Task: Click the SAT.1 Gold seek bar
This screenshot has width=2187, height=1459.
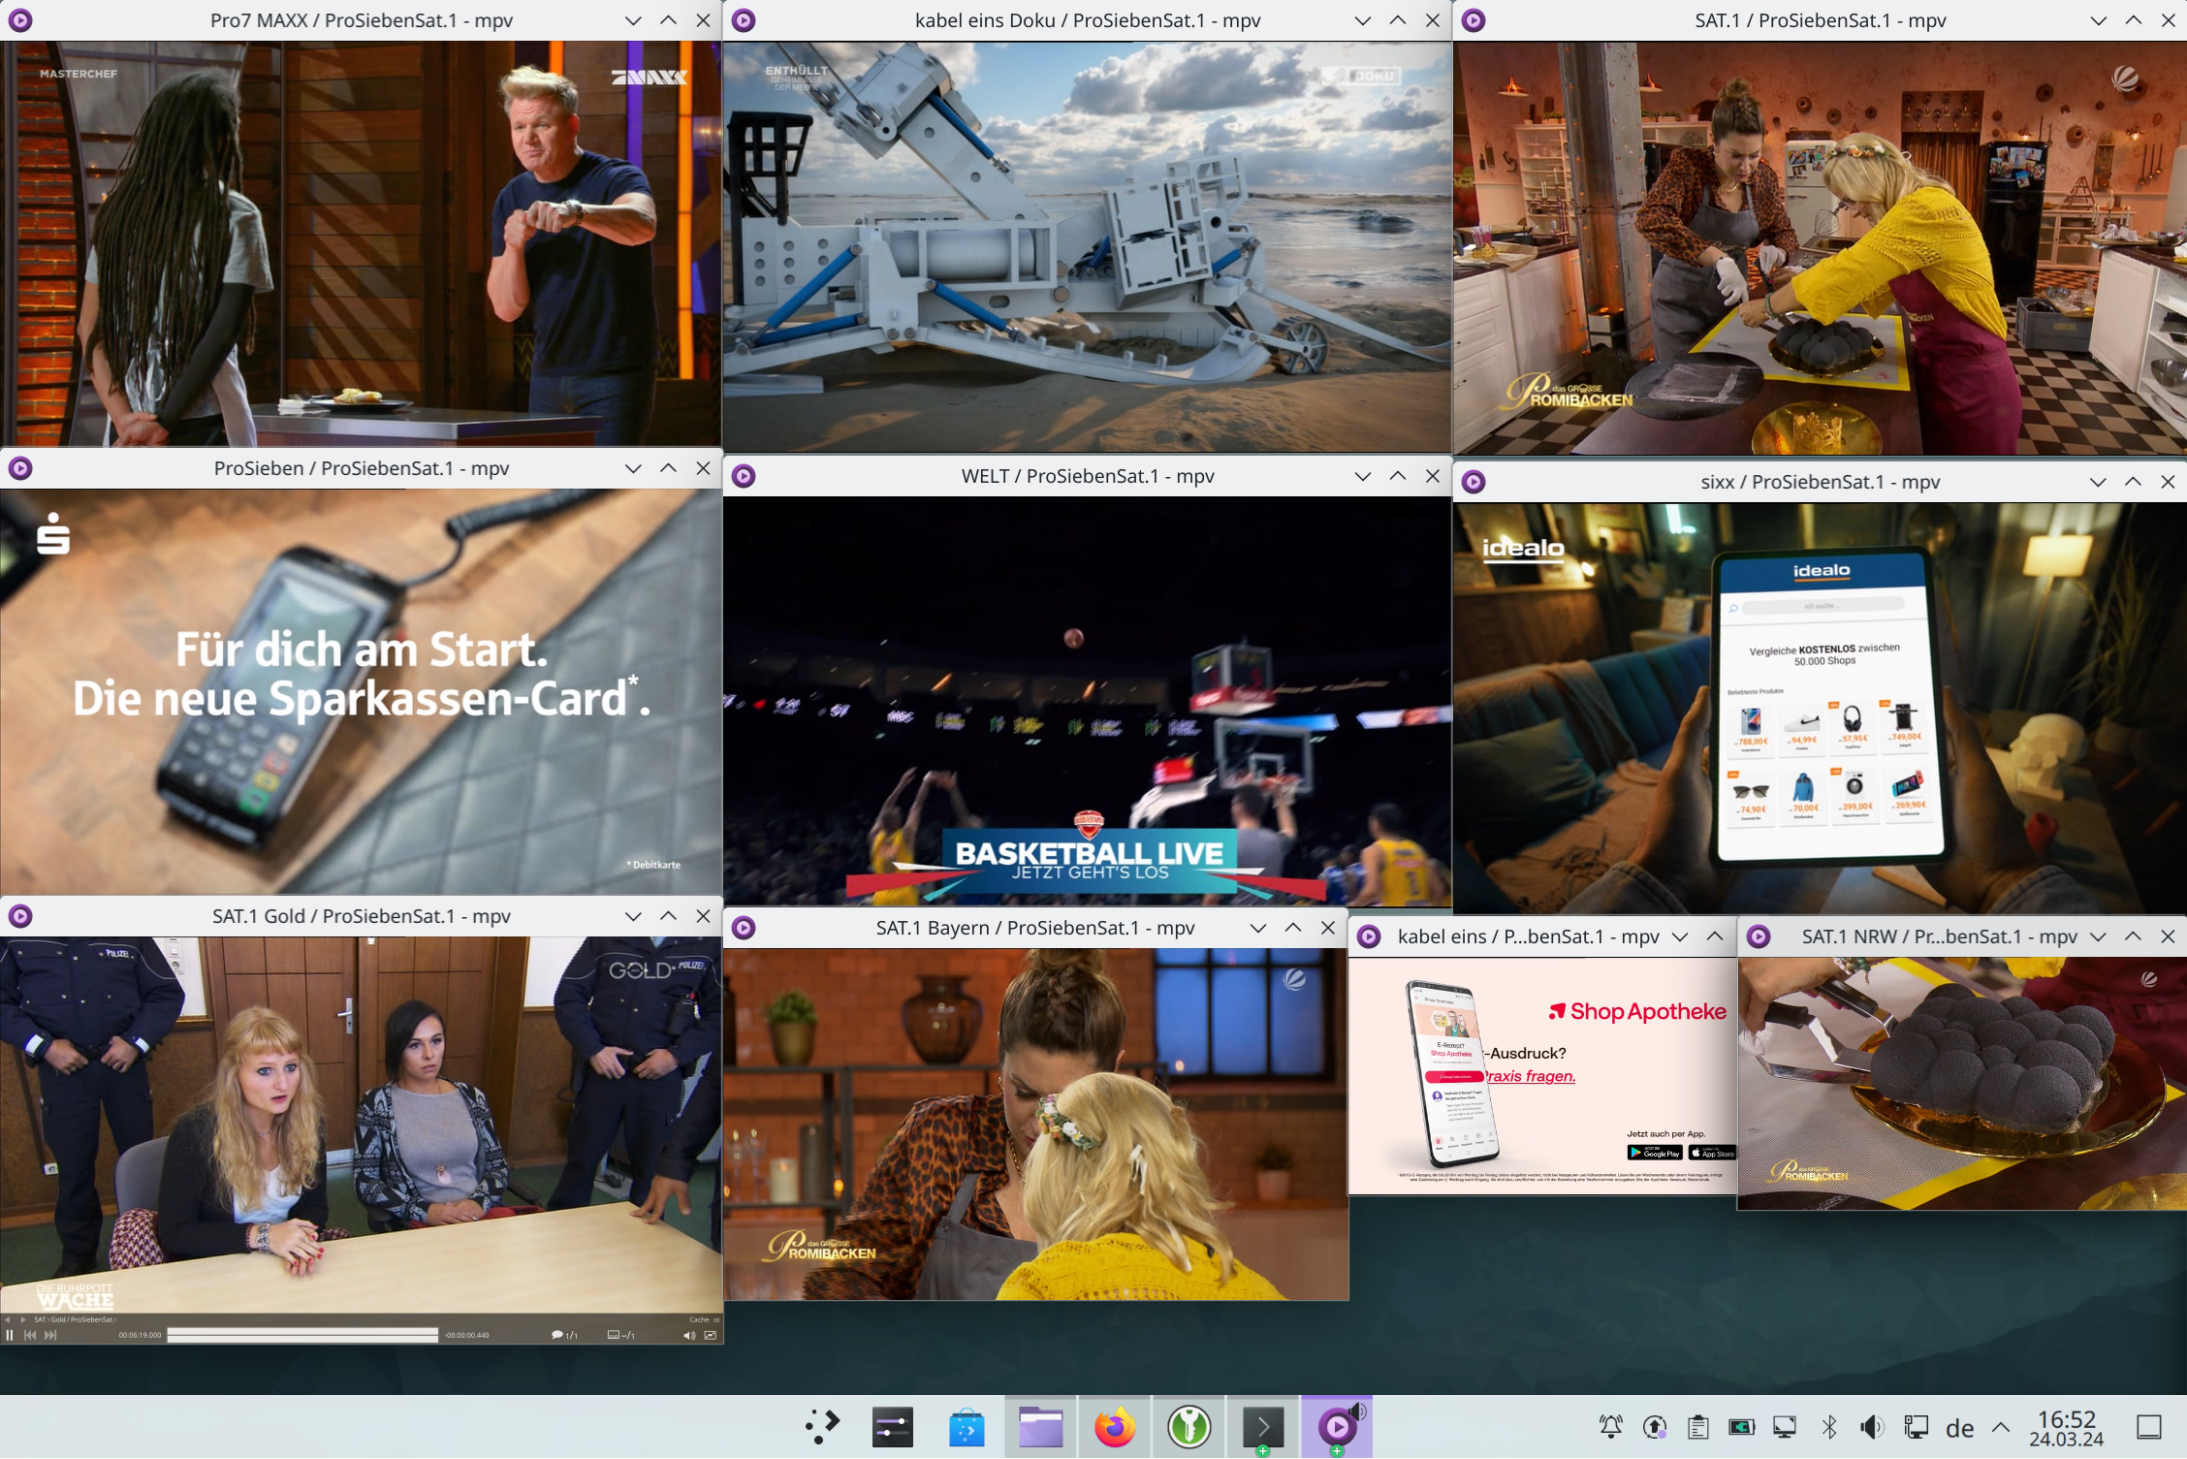Action: pos(302,1335)
